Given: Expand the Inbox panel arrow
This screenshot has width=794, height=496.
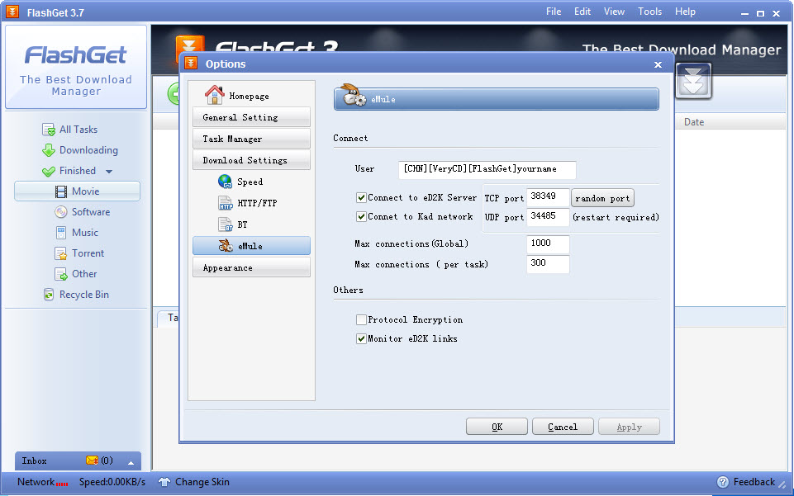Looking at the screenshot, I should (x=131, y=463).
